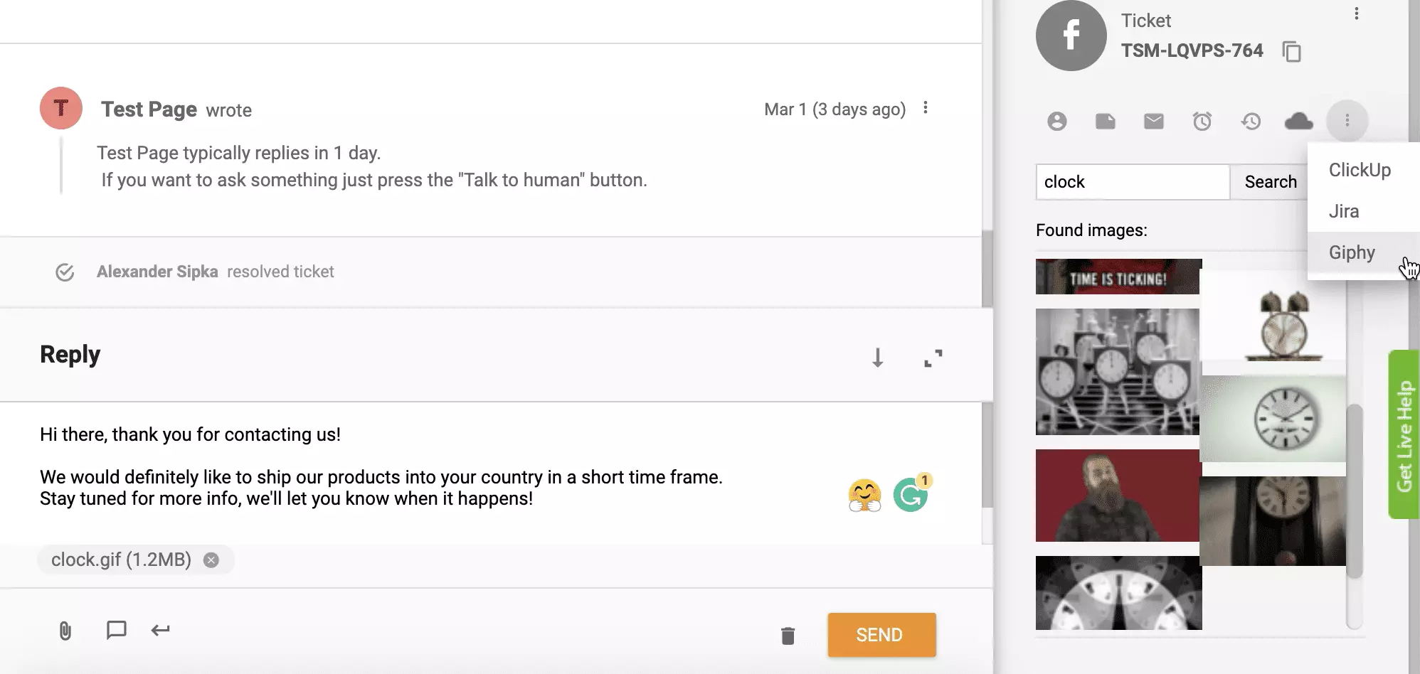1420x674 pixels.
Task: Open the three-dot menu on Test Page message
Action: [926, 107]
